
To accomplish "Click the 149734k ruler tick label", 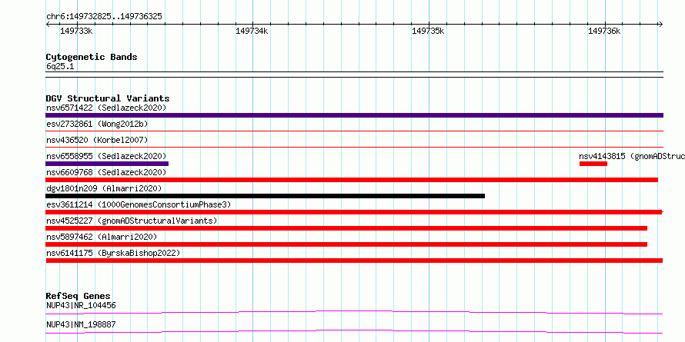I will click(x=252, y=31).
